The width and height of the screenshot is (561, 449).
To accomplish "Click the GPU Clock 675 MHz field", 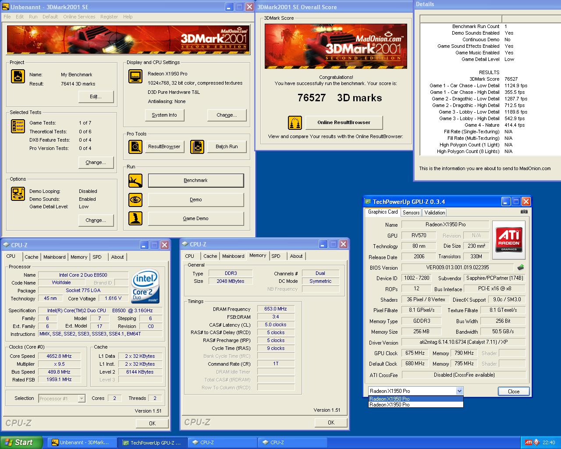I will (x=415, y=353).
